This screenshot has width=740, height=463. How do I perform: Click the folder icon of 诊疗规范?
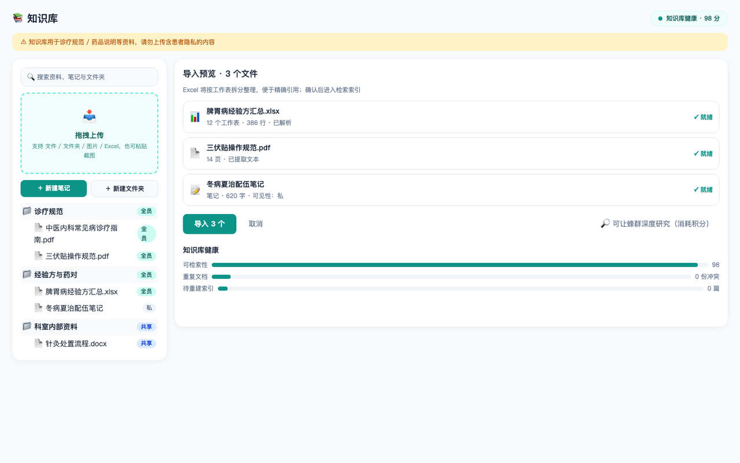pyautogui.click(x=27, y=211)
